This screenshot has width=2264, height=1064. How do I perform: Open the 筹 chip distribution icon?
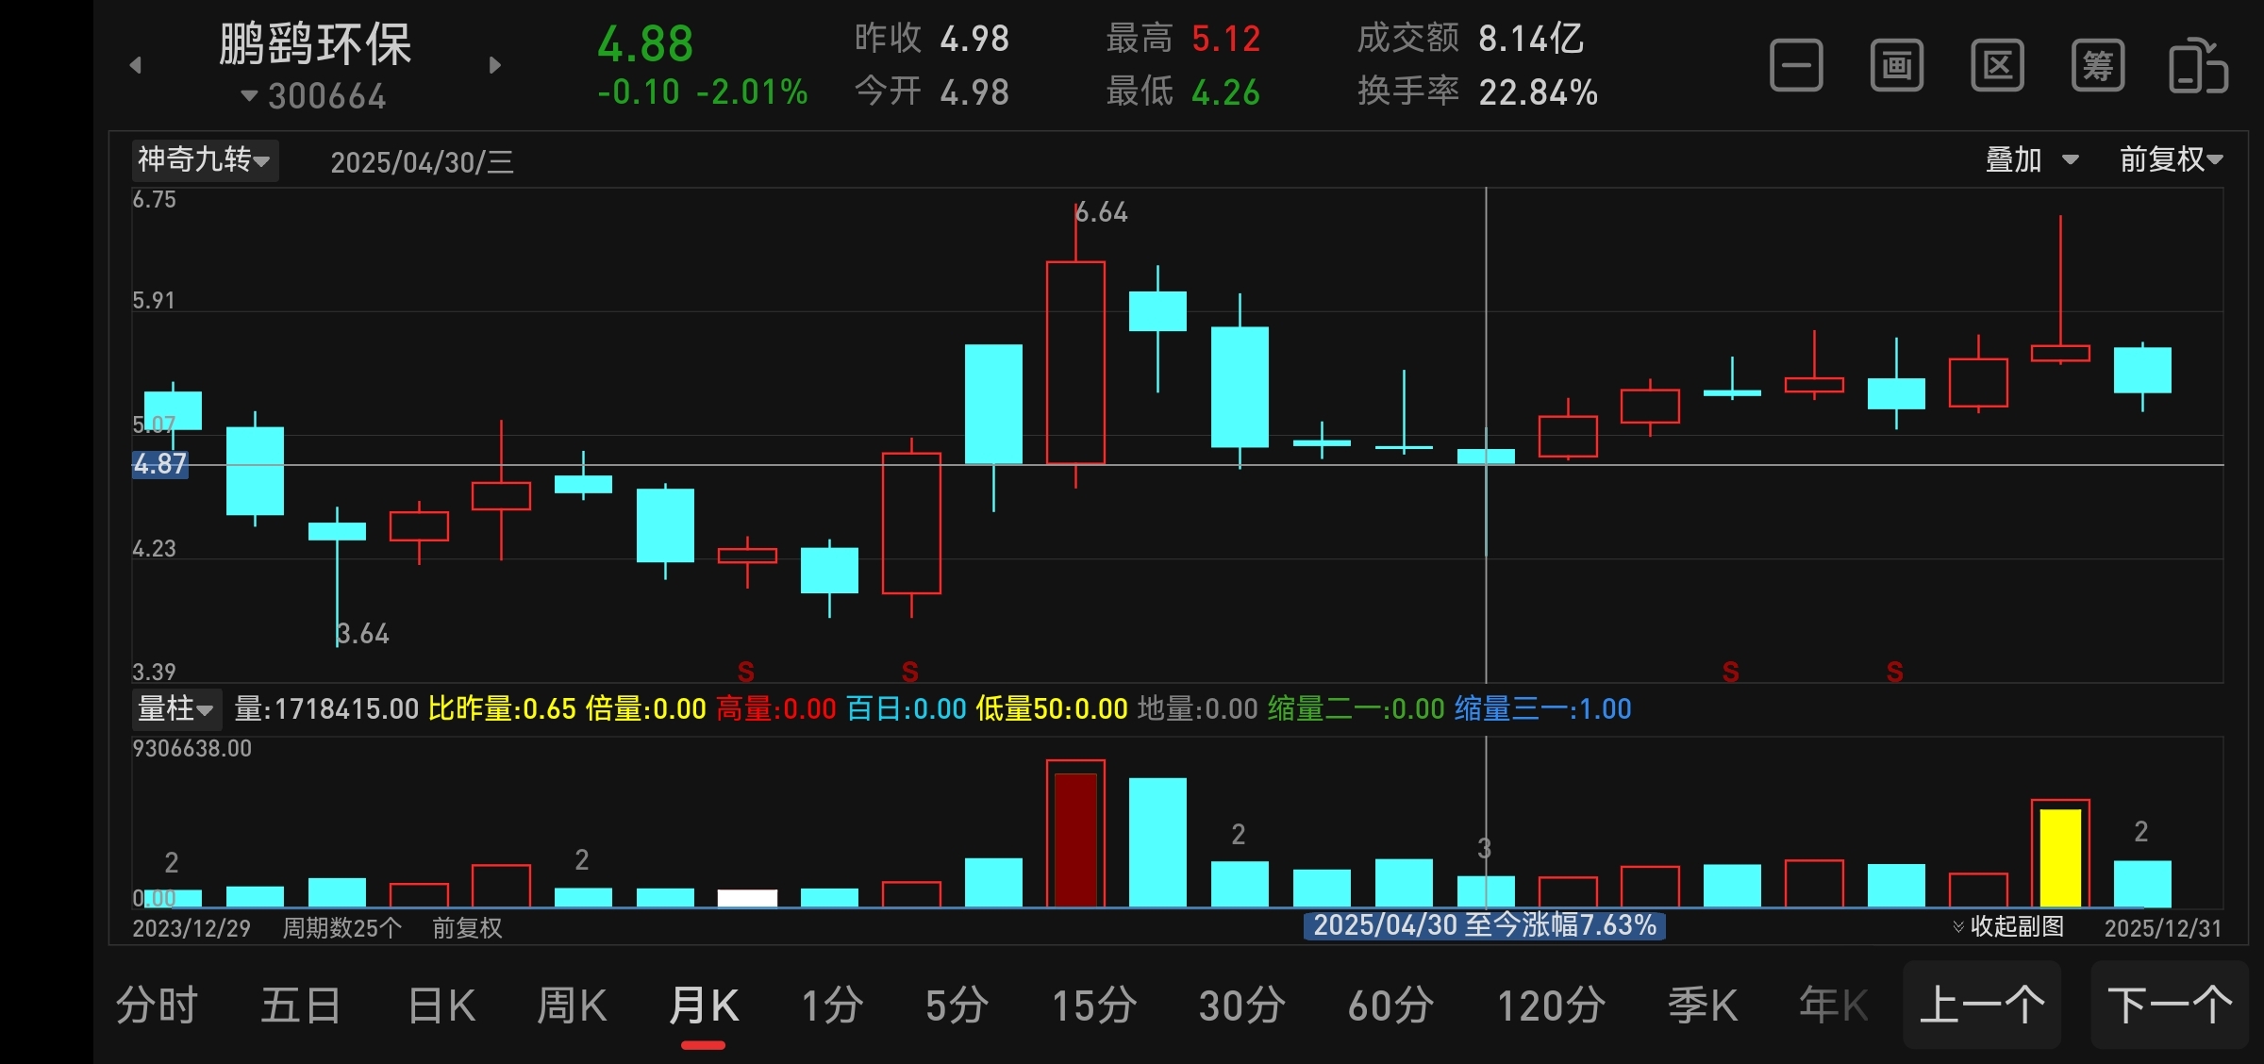point(2098,66)
